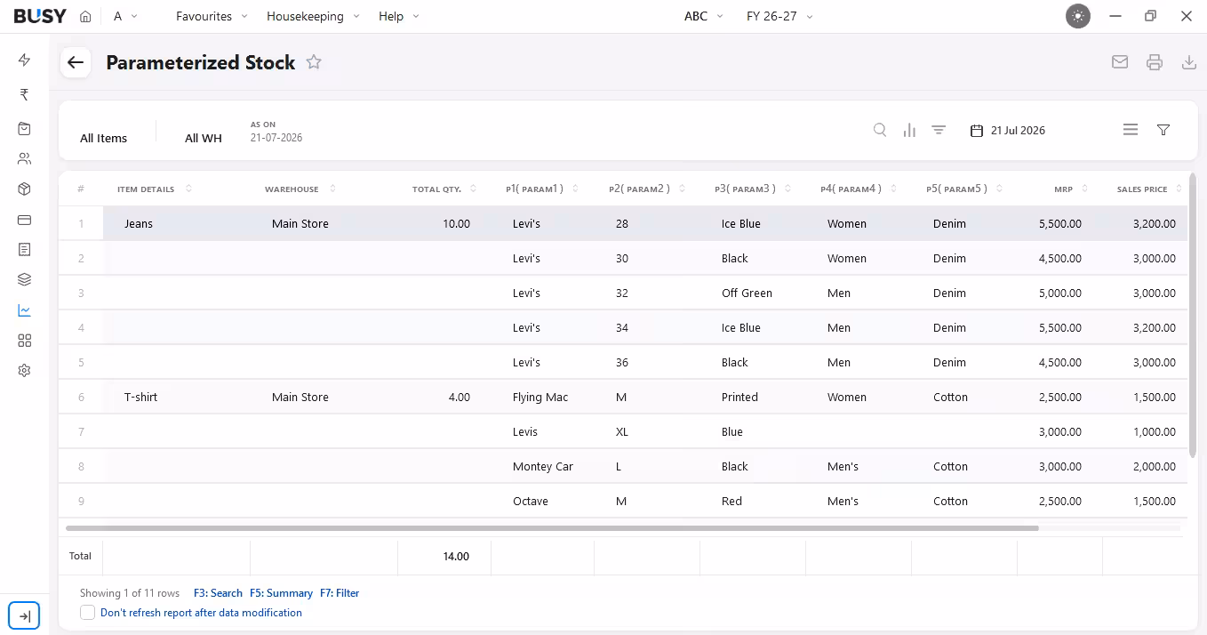This screenshot has width=1207, height=635.
Task: Sort by P1( Param1 ) column arrows
Action: pos(576,189)
